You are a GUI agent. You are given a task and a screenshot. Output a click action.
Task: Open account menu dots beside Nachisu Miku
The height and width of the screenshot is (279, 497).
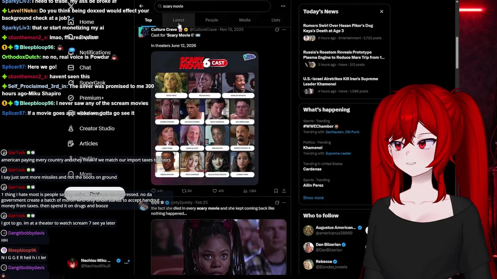pos(126,263)
